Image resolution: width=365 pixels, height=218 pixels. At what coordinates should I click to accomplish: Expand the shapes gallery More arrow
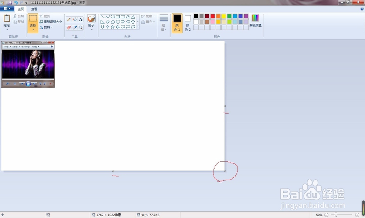[138, 27]
